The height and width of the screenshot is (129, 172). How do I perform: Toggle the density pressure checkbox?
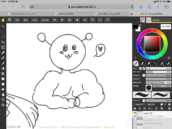(144, 75)
